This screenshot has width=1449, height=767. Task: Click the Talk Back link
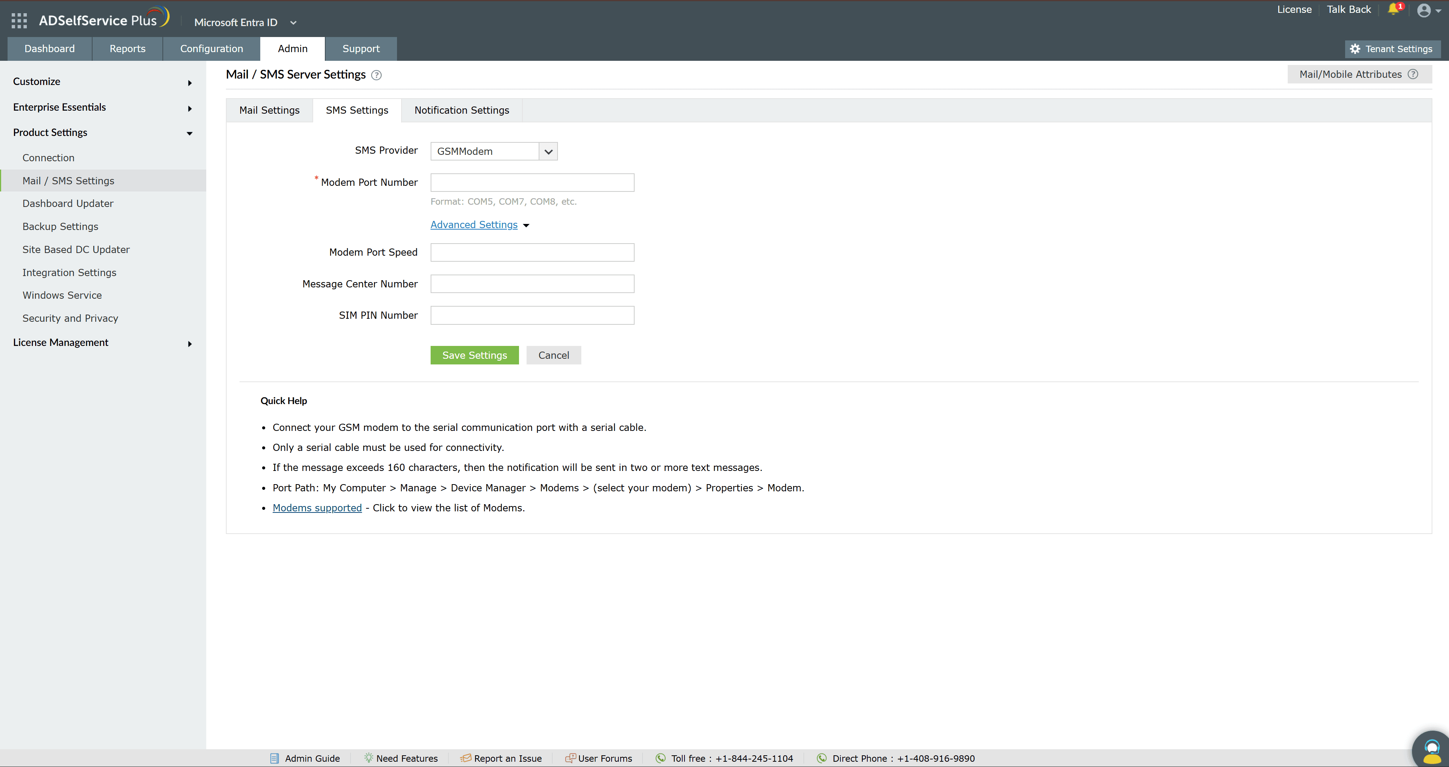pos(1349,9)
